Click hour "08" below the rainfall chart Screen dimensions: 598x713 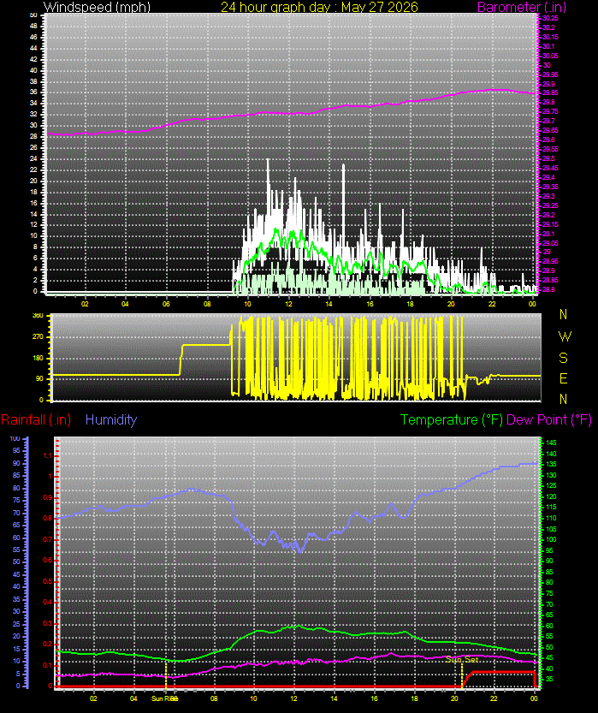click(214, 698)
